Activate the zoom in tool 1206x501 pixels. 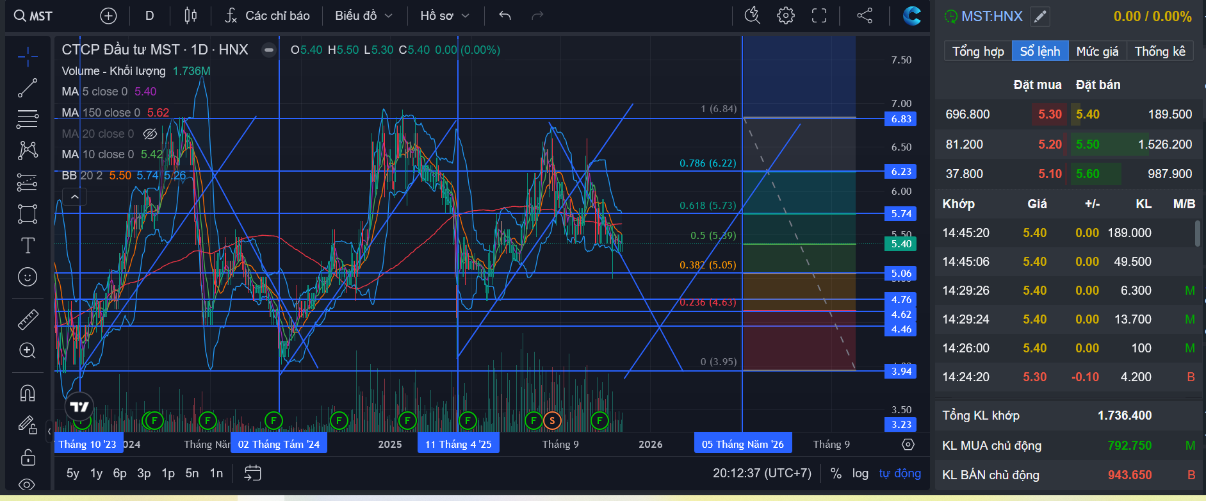click(x=28, y=350)
